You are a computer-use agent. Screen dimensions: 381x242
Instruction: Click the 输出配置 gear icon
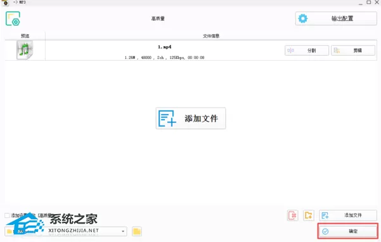pos(303,18)
